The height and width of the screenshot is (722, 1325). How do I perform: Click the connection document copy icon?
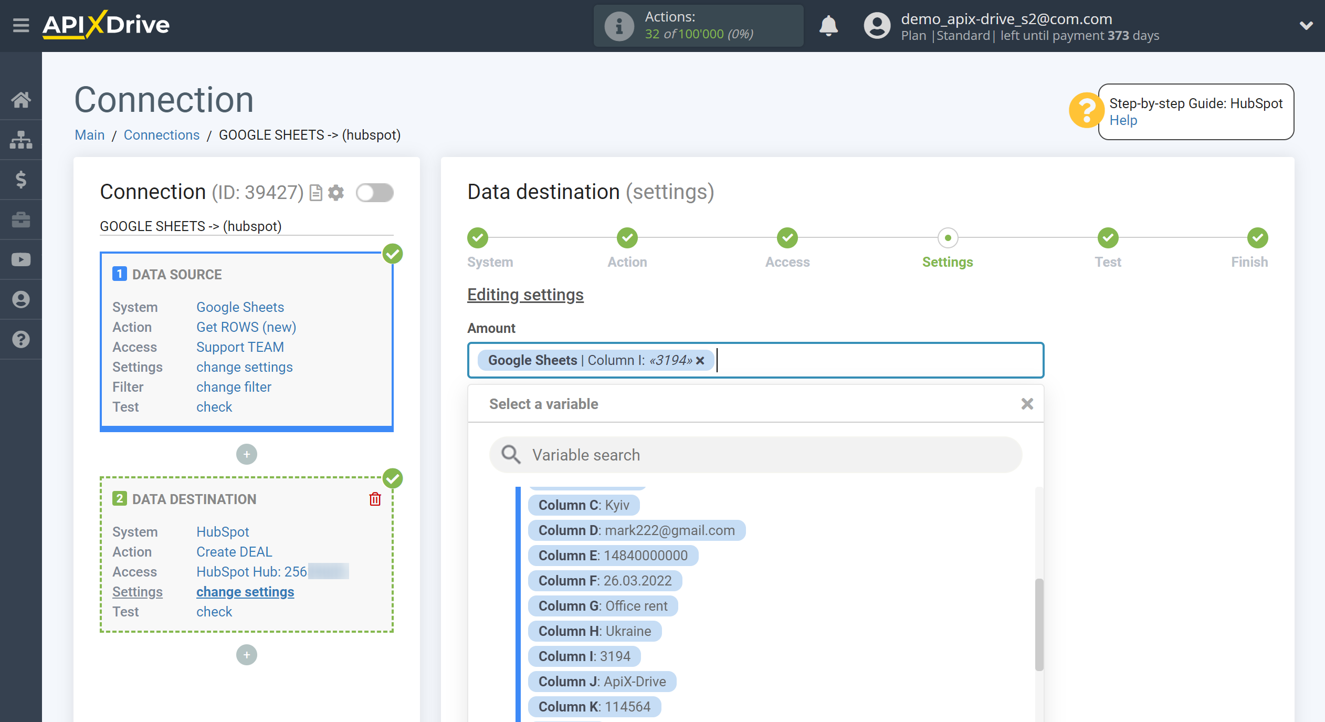[x=316, y=193]
